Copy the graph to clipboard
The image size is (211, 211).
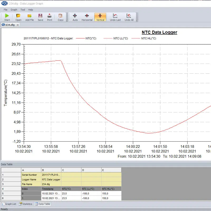tap(61, 16)
